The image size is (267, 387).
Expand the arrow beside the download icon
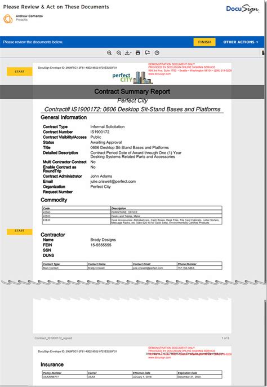point(131,53)
